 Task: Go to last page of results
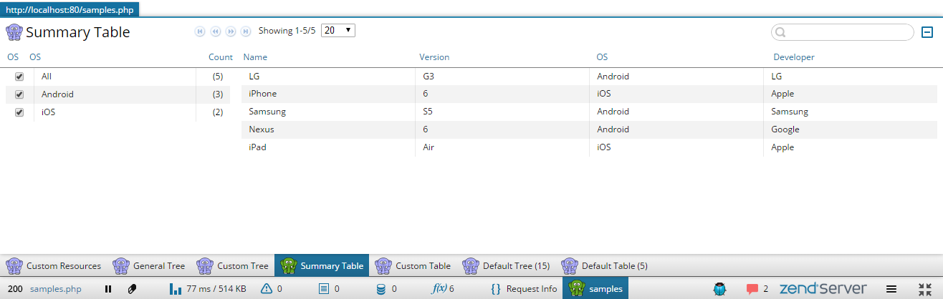tap(246, 31)
